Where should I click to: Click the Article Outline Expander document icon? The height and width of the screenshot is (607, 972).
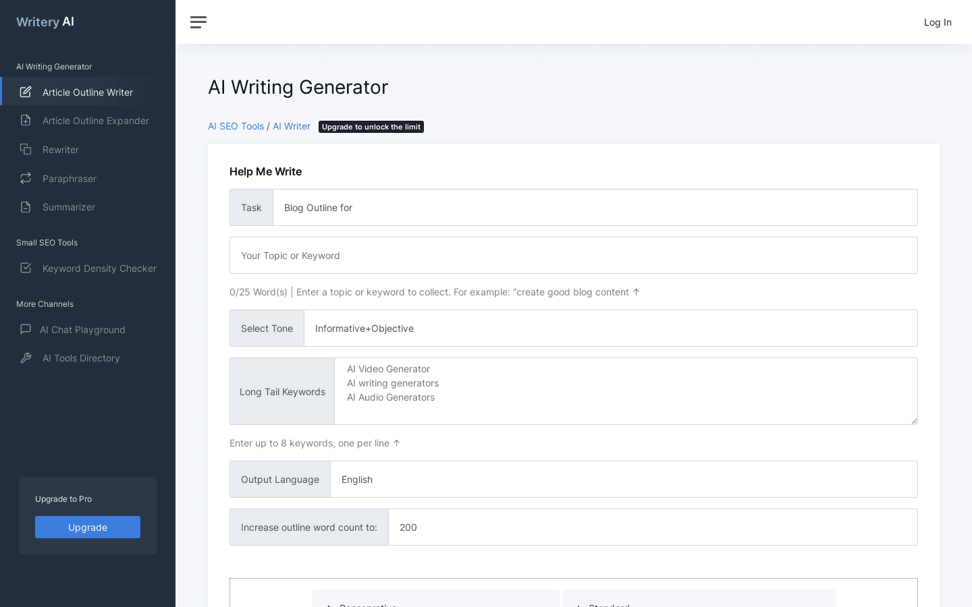coord(26,120)
